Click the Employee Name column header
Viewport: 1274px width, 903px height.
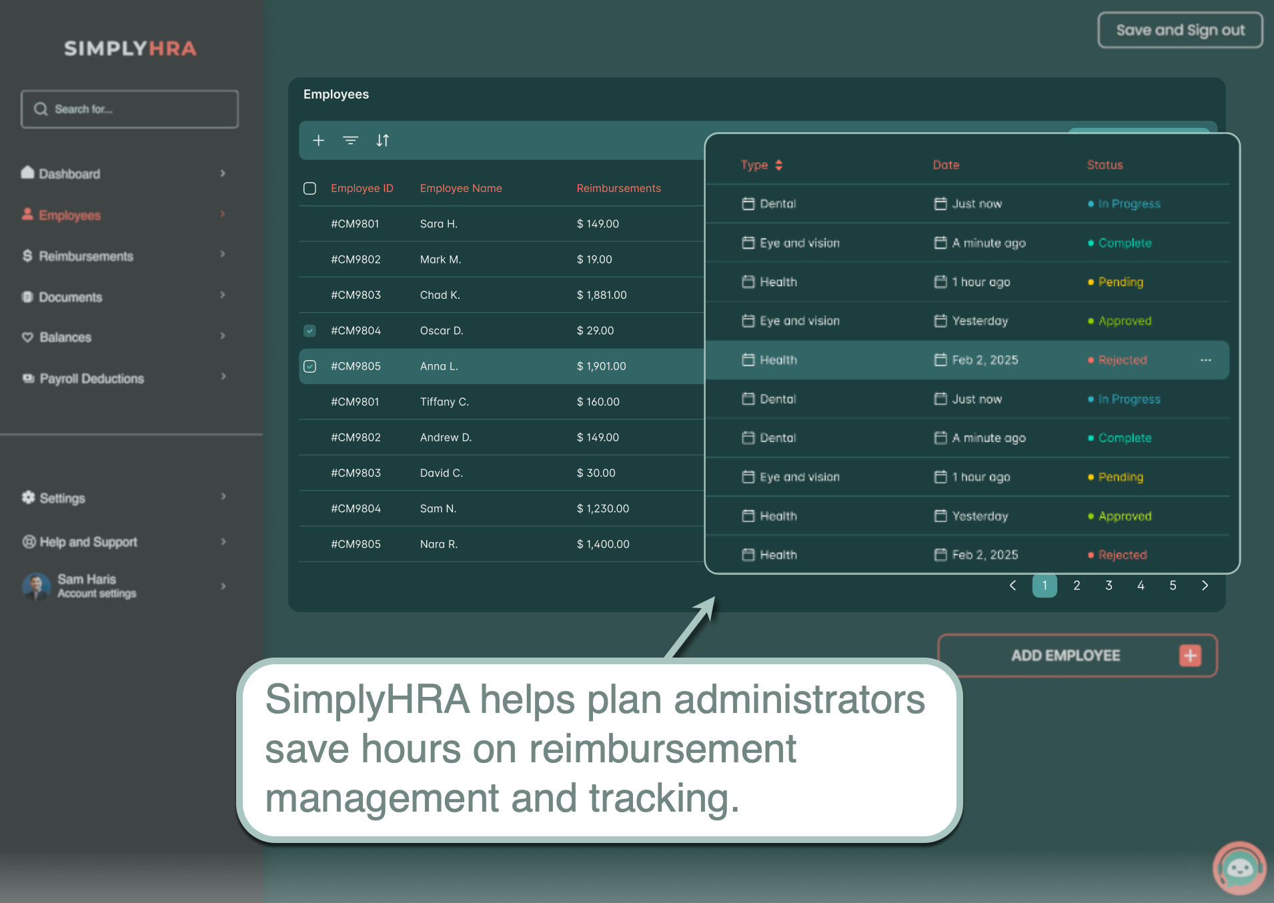[461, 188]
